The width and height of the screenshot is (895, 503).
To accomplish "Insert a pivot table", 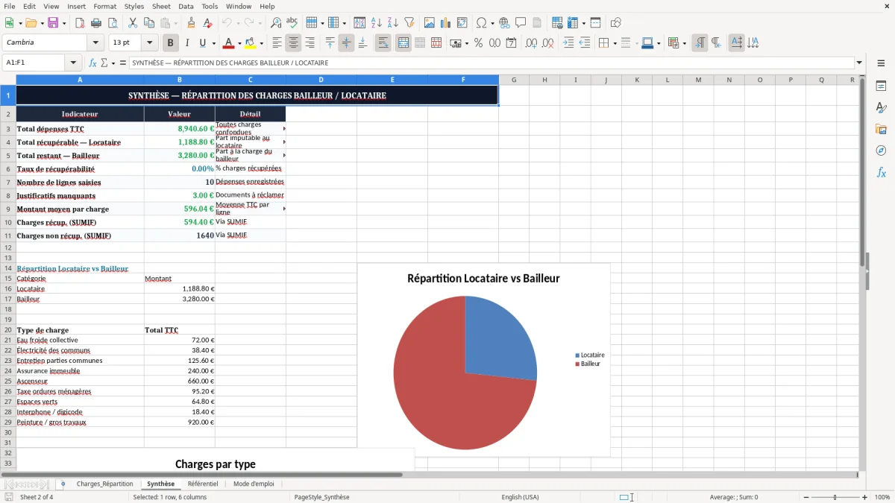I will pos(462,23).
